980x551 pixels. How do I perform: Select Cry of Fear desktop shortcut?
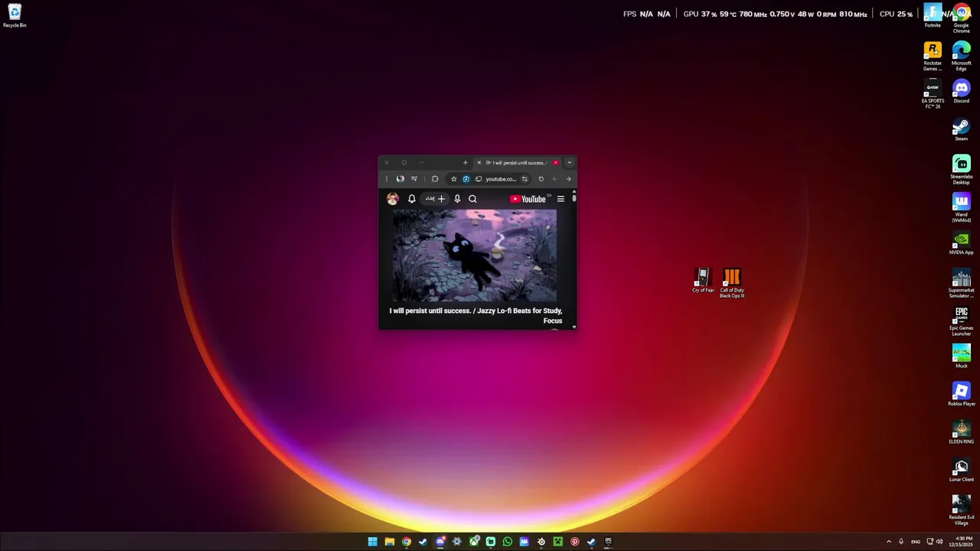click(x=703, y=280)
